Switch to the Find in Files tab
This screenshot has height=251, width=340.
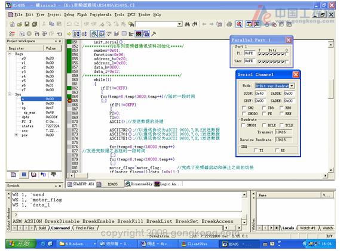[85, 228]
